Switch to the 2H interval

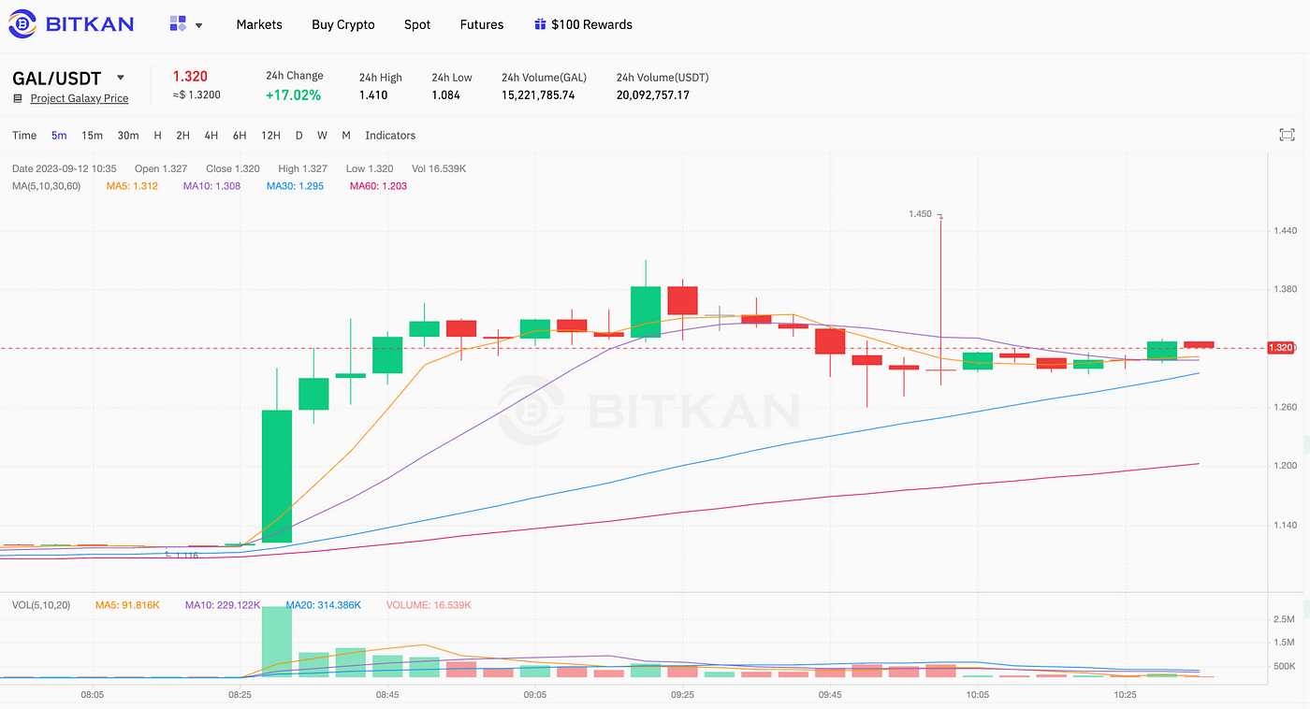182,136
